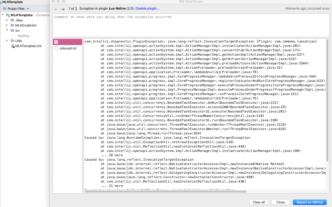Click the Clear all button

pos(258,202)
